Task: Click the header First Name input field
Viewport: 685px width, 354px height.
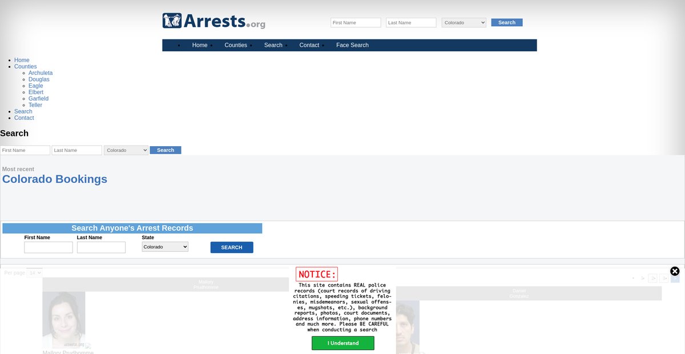Action: point(356,23)
